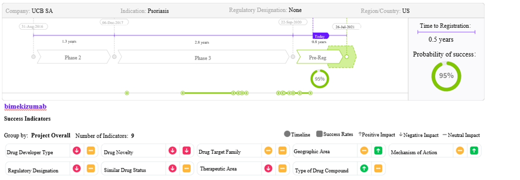The image size is (520, 180).
Task: Click the 31-Aug-2016 date label
Action: [33, 26]
